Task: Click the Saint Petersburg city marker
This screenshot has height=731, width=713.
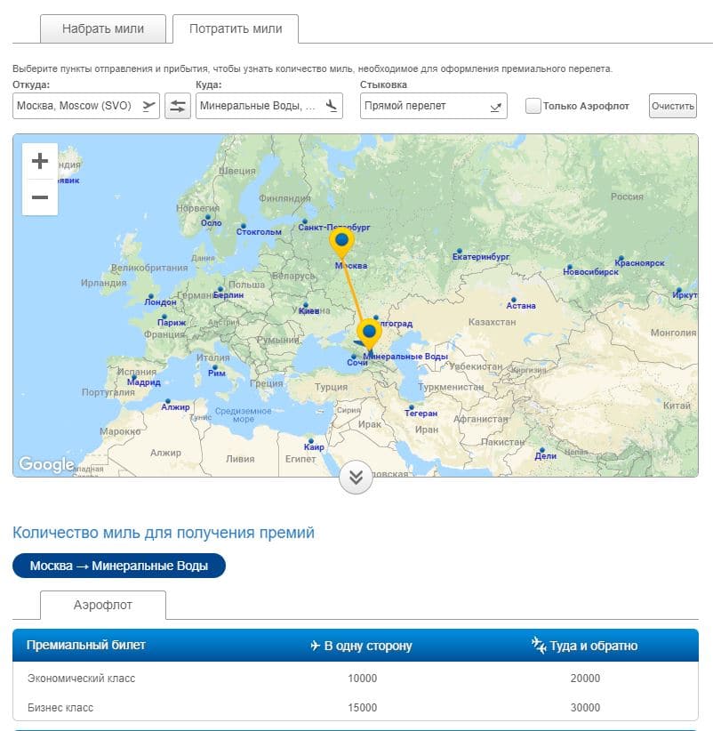Action: [x=305, y=221]
